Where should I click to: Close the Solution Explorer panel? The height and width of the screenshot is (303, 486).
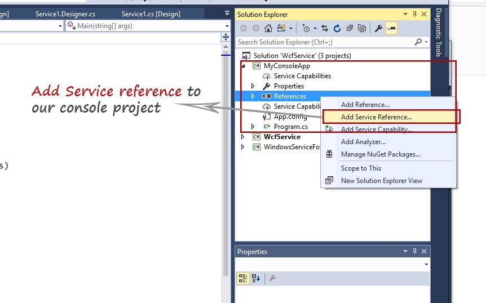pos(424,14)
